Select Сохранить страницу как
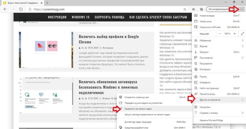 point(155,97)
